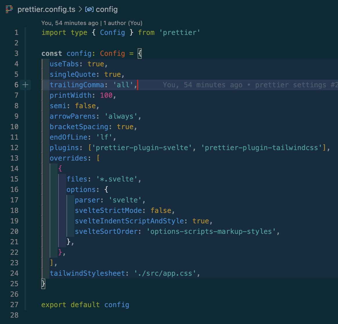This screenshot has width=338, height=324.
Task: Click the highlighted opening brace on line 3
Action: pos(140,54)
